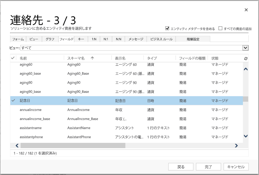Select the aging90_base row name
Viewport: 259px width, 175px height.
coord(30,92)
